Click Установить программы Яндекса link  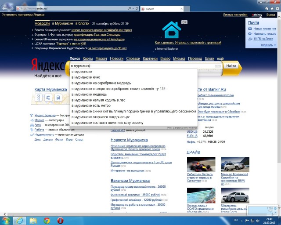(x=23, y=15)
